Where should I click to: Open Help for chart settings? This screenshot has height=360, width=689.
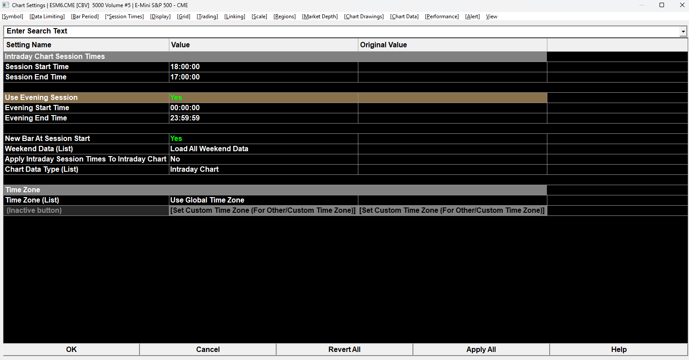coord(619,350)
